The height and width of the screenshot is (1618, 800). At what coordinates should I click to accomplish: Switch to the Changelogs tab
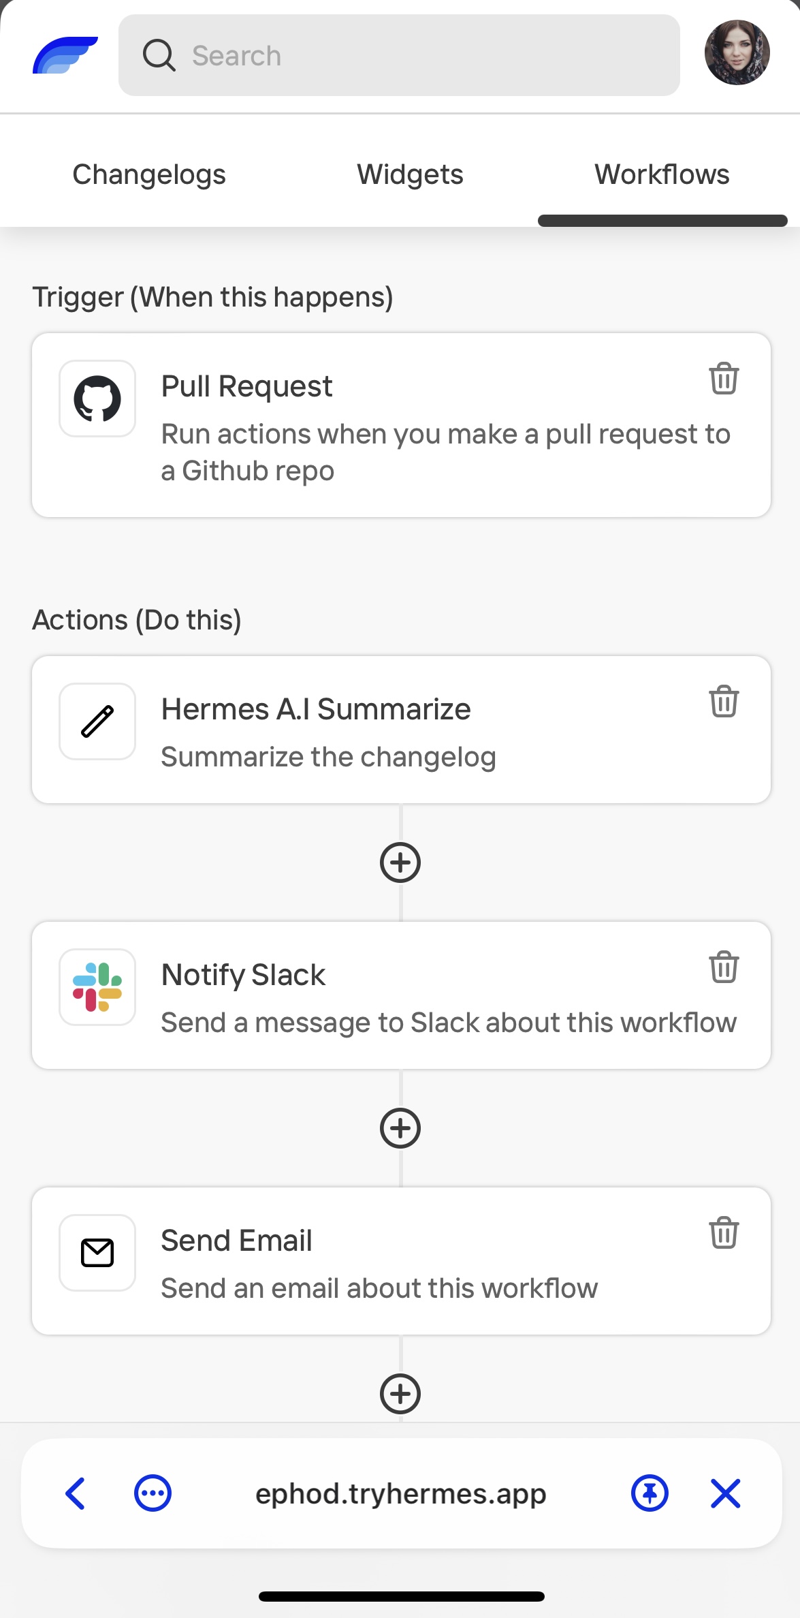point(149,174)
